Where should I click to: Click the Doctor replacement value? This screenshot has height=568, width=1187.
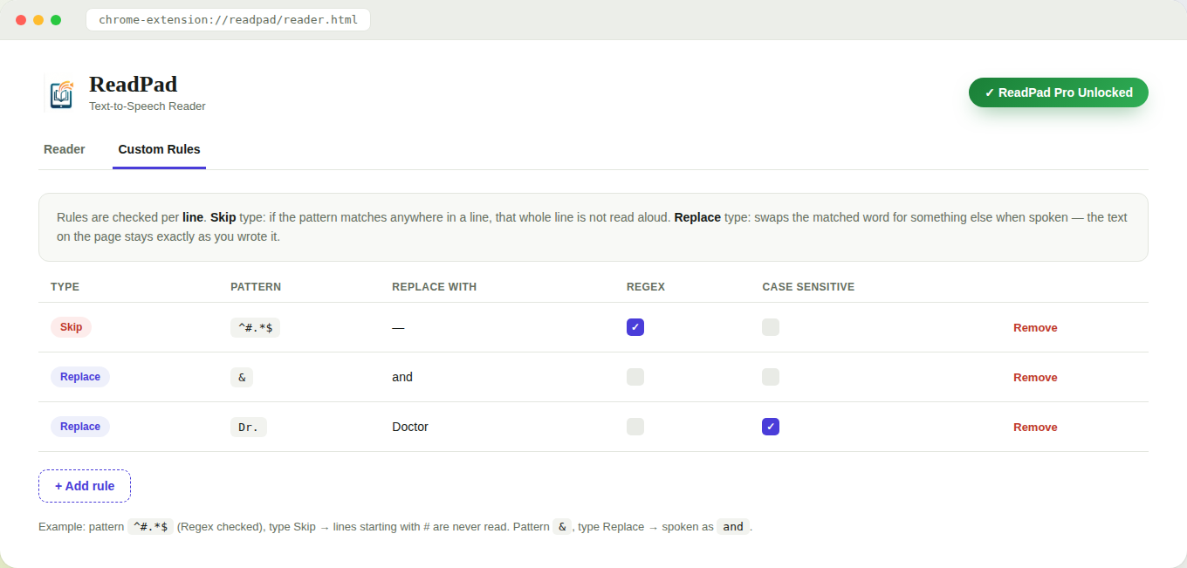(x=410, y=427)
